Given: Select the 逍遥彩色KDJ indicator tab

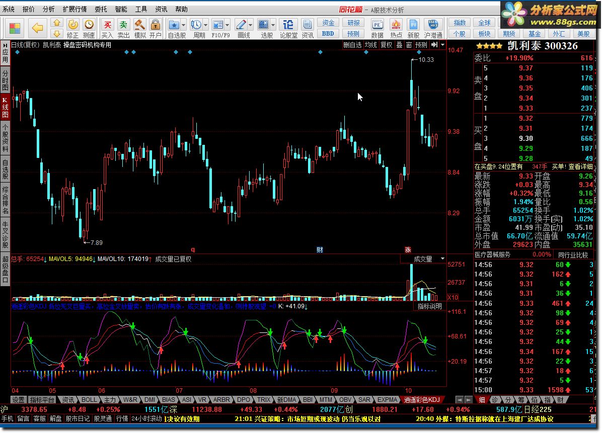Looking at the screenshot, I should point(422,400).
